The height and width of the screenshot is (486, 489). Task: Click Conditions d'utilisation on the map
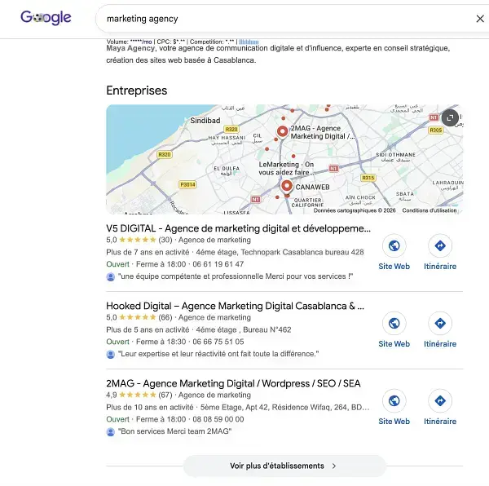tap(430, 210)
